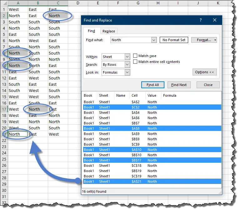Select row 5 header in worksheet
Image resolution: width=241 pixels, height=212 pixels.
[4, 35]
